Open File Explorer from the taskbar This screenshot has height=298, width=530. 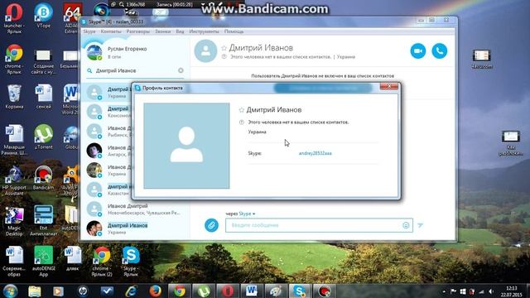[35, 291]
